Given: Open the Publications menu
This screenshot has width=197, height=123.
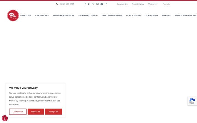Looking at the screenshot, I should point(134,15).
